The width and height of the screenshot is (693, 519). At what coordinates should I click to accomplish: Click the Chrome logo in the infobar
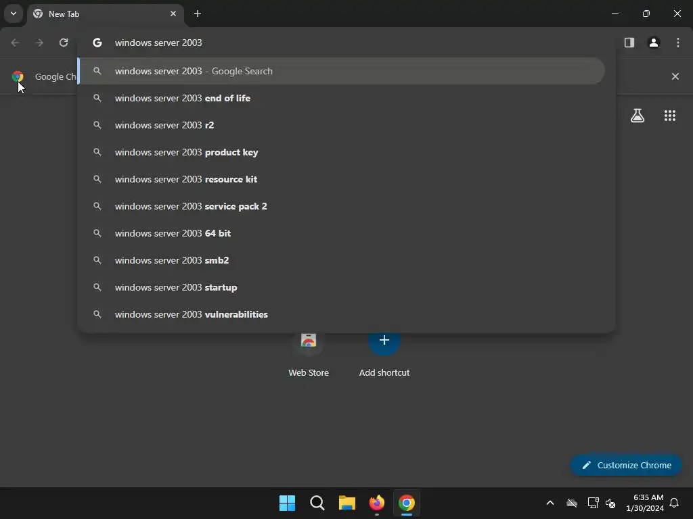[18, 76]
